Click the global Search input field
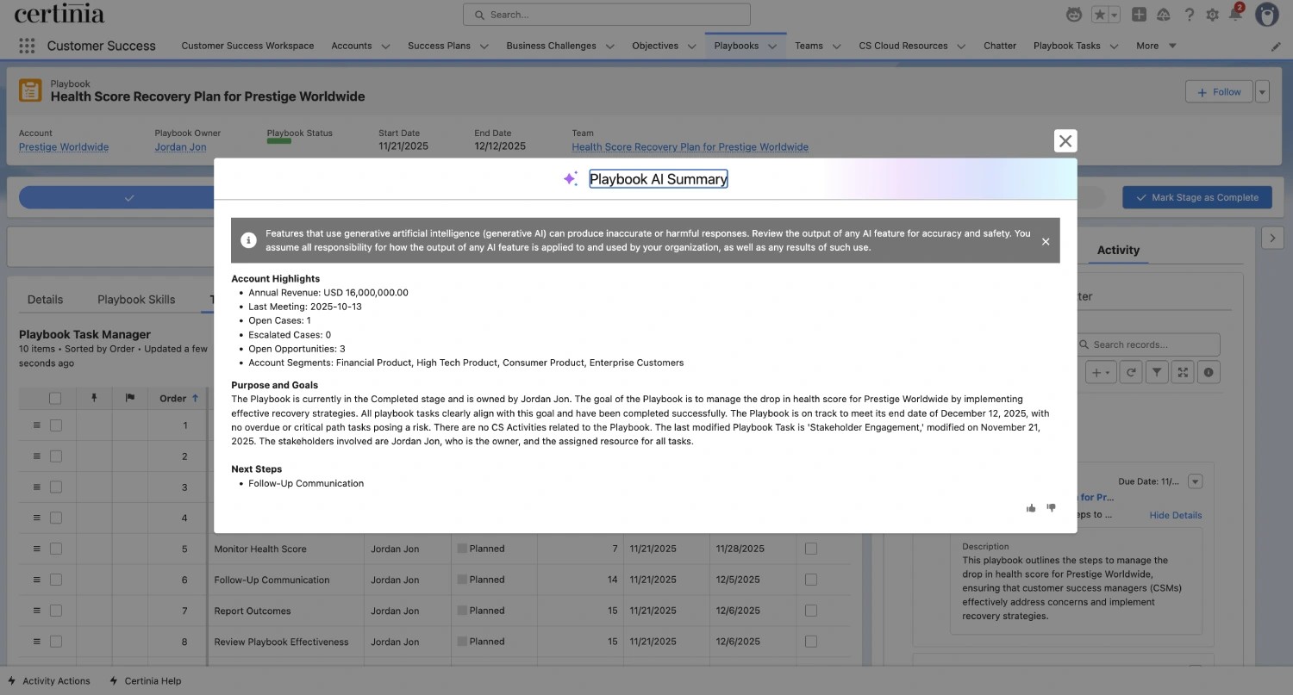 point(607,15)
